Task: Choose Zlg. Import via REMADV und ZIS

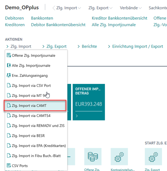Action: [x=36, y=126]
